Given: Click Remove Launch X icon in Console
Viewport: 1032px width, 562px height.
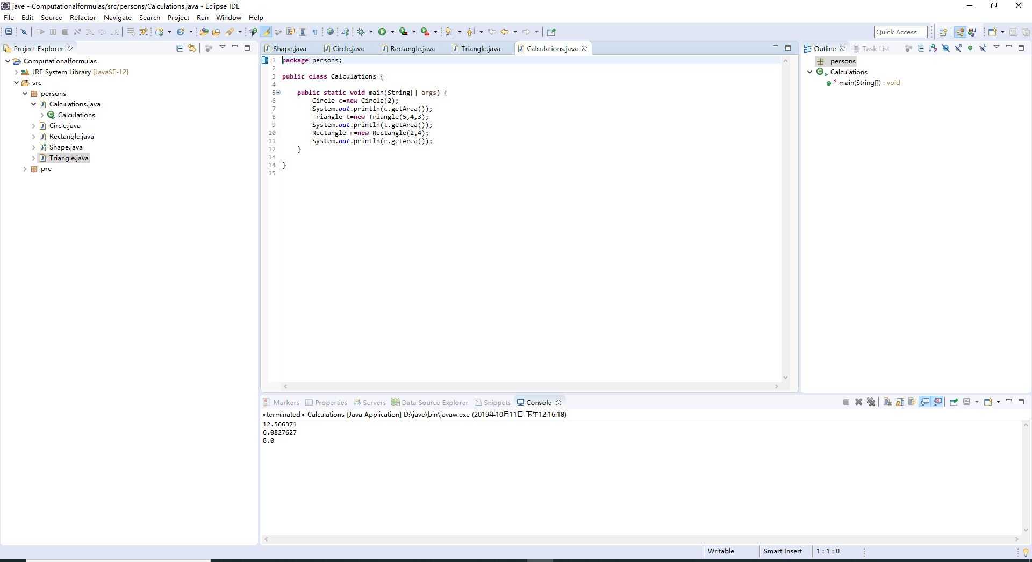Looking at the screenshot, I should 858,402.
